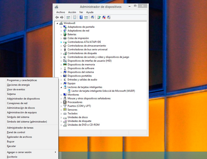Expand Adaptadores de pantalla node

(61, 27)
